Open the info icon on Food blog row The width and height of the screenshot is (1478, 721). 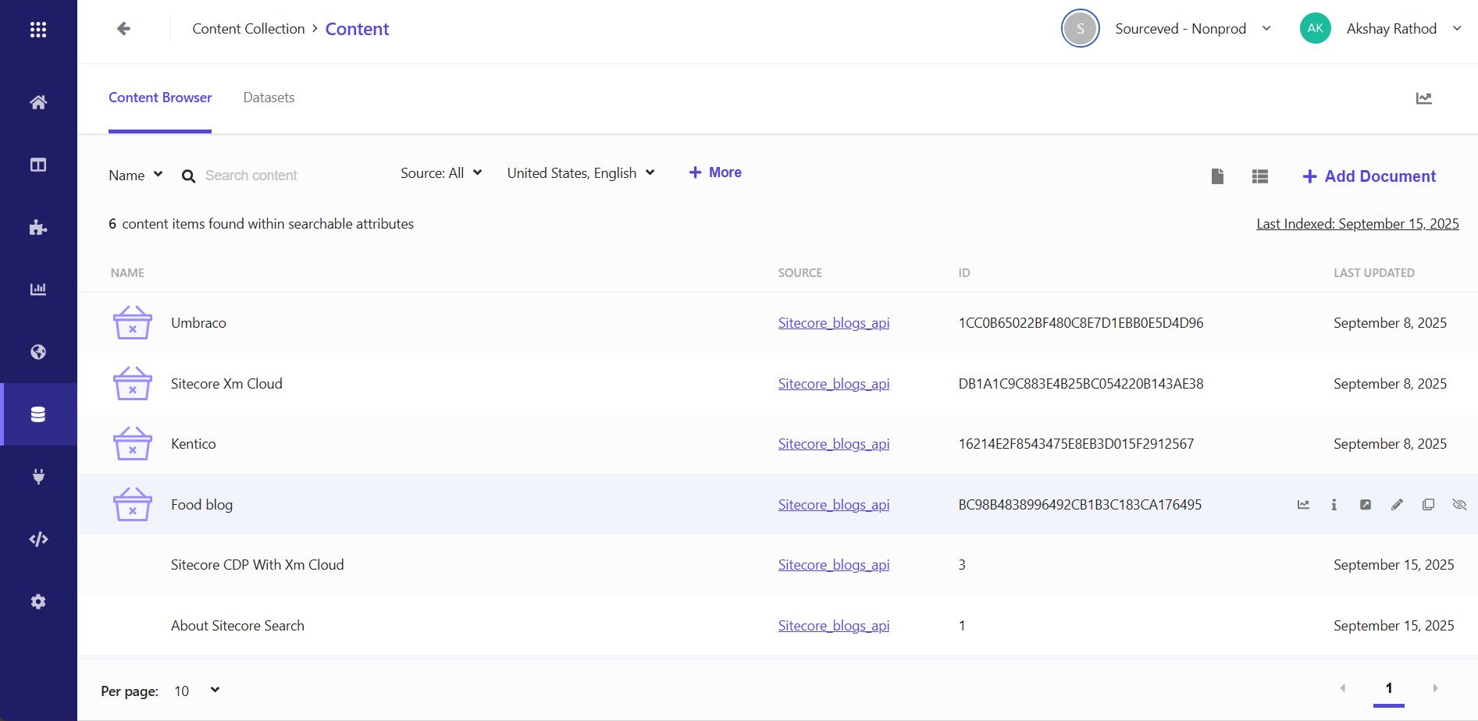pos(1334,505)
